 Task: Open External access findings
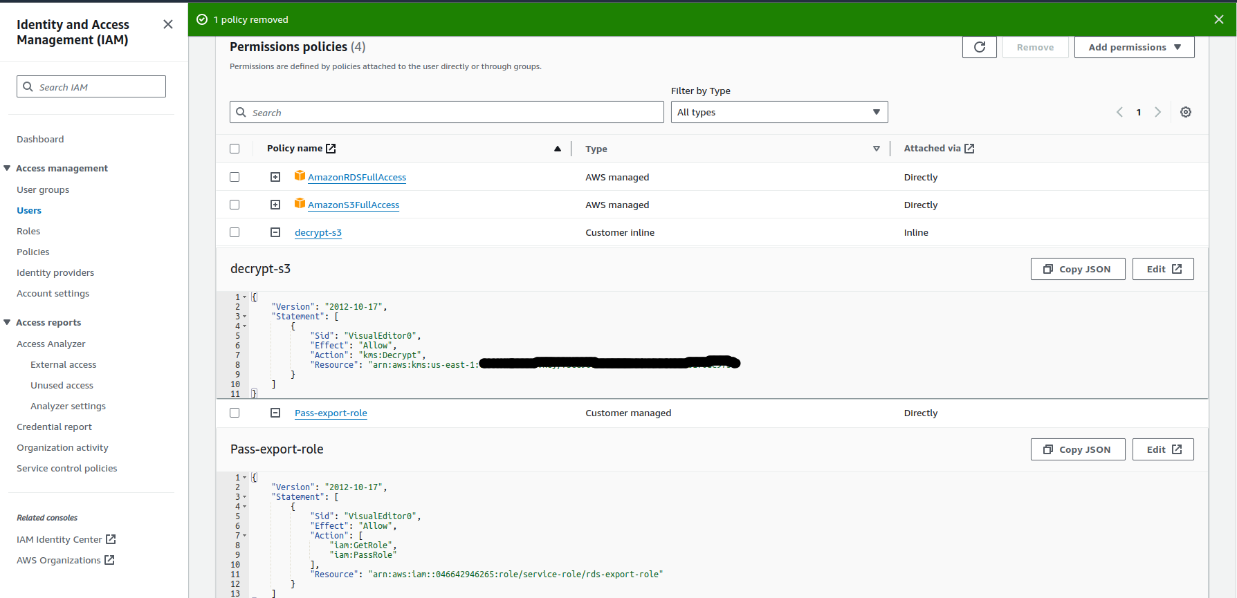pos(64,364)
